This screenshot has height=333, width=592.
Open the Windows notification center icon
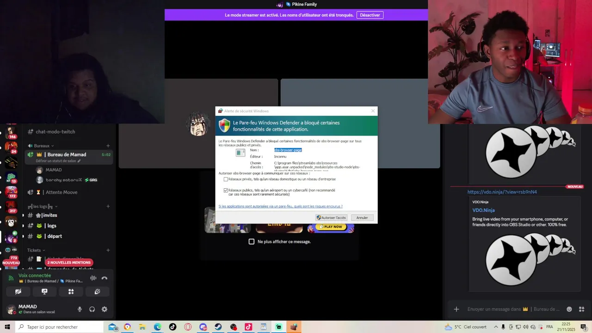point(584,327)
